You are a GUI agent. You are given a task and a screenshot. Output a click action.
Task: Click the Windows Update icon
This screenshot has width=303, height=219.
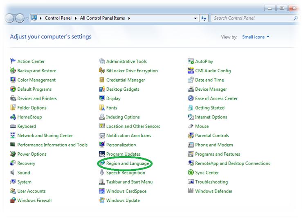click(102, 200)
